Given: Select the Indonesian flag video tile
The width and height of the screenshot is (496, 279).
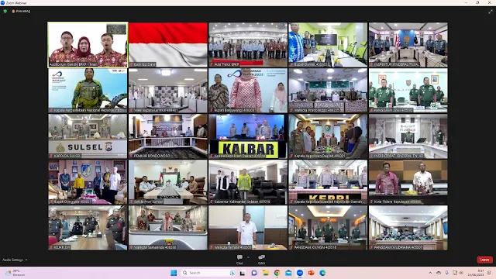Looking at the screenshot, I should (x=168, y=45).
